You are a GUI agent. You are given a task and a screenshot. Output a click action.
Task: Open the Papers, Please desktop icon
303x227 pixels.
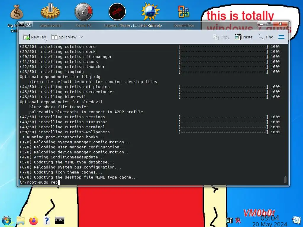[x=117, y=12]
